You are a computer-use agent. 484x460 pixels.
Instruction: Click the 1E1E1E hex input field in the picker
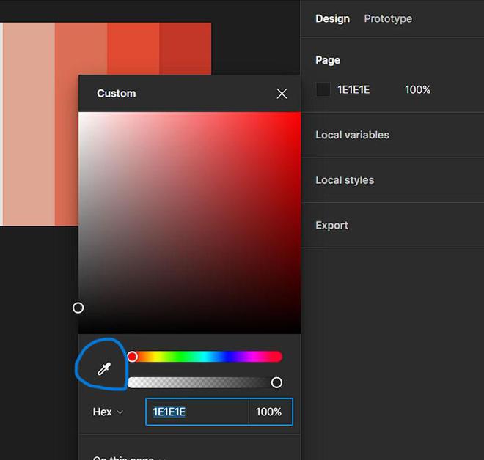[197, 412]
